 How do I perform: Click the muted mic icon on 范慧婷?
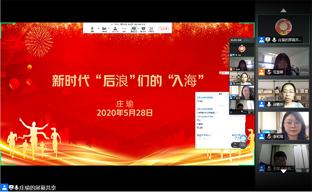pyautogui.click(x=269, y=72)
